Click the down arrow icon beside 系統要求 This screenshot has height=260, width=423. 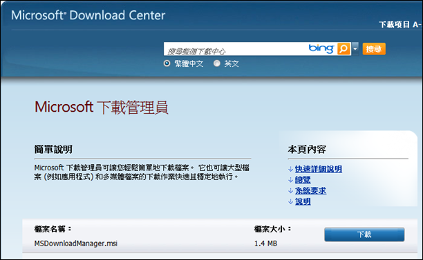(290, 191)
